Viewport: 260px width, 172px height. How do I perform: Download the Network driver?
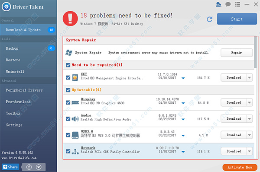234,151
